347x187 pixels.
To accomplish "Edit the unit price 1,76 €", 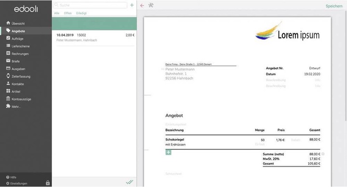I will pos(280,140).
